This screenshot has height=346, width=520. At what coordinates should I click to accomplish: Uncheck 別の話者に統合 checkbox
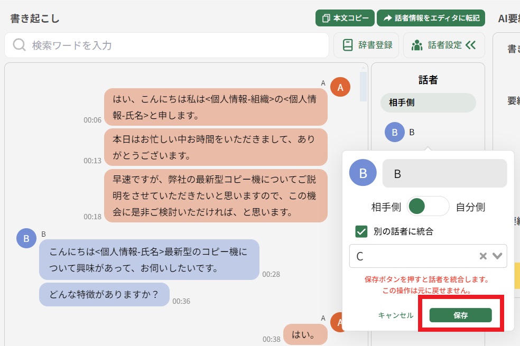point(361,231)
